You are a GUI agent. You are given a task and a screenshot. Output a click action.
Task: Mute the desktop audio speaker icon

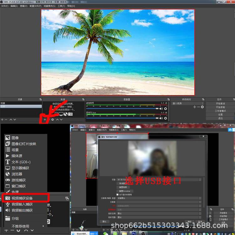click(161, 109)
